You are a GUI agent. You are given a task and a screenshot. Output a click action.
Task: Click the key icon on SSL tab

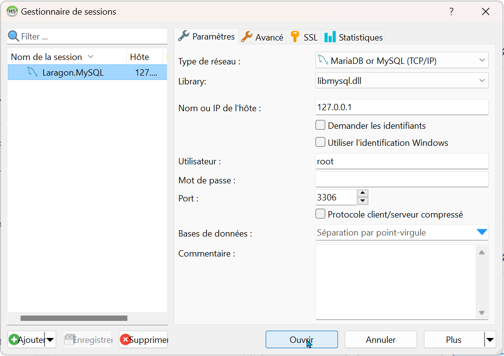click(x=294, y=37)
